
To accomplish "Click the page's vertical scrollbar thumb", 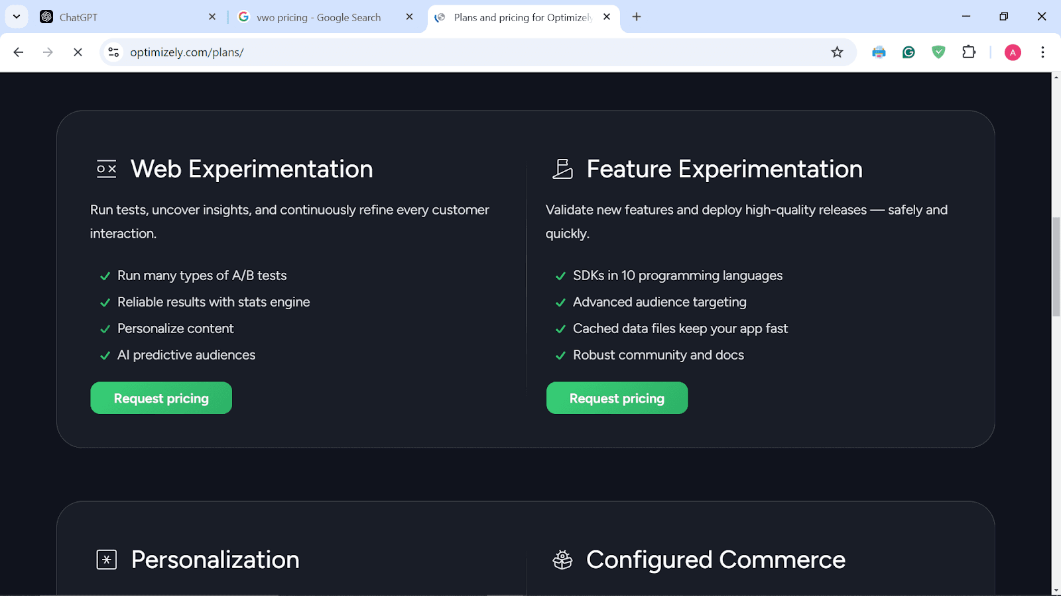I will (x=1056, y=267).
